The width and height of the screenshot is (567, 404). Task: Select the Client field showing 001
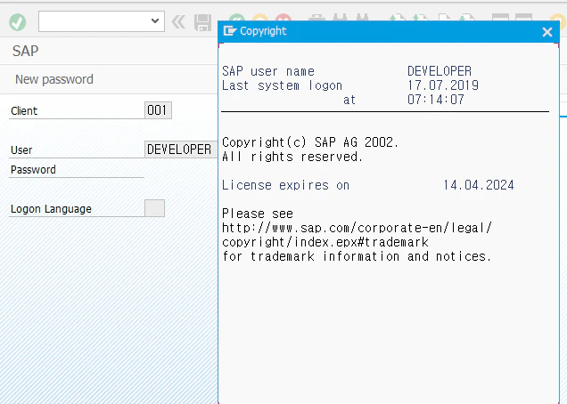point(158,110)
